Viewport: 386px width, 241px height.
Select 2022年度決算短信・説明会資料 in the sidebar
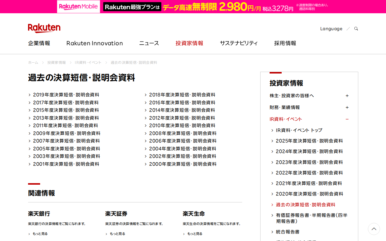309,173
